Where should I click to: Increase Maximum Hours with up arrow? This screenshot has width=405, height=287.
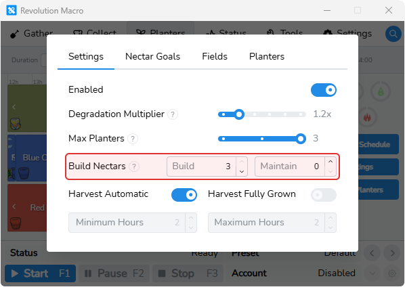click(331, 218)
